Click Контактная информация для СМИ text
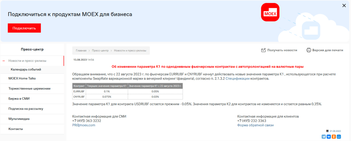The height and width of the screenshot is (141, 351). click(x=99, y=117)
